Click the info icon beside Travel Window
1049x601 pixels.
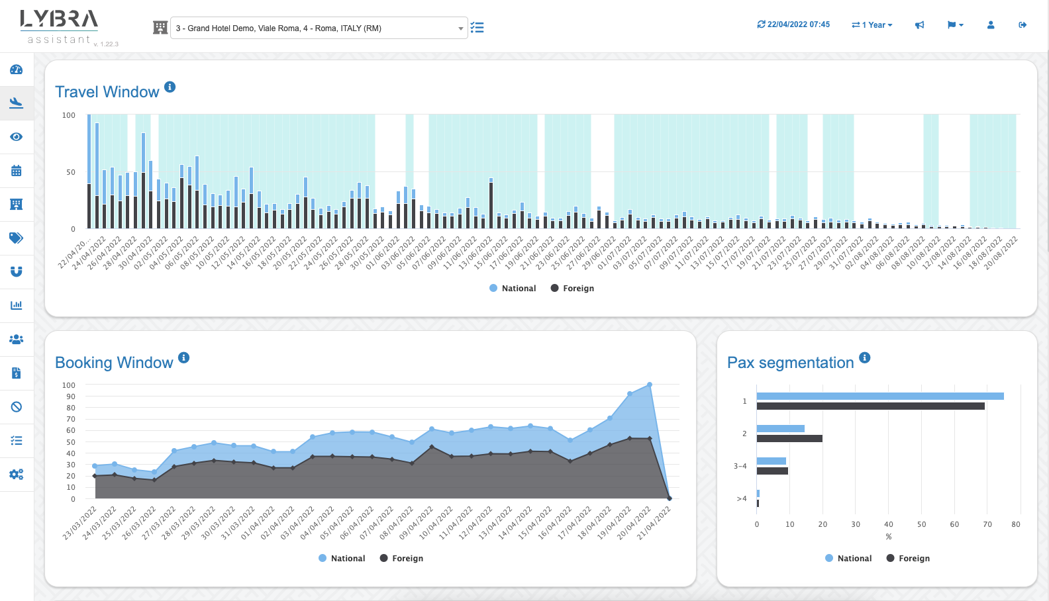[x=170, y=87]
